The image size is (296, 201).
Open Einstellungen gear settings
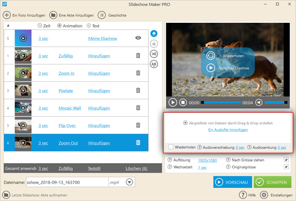coord(264,195)
